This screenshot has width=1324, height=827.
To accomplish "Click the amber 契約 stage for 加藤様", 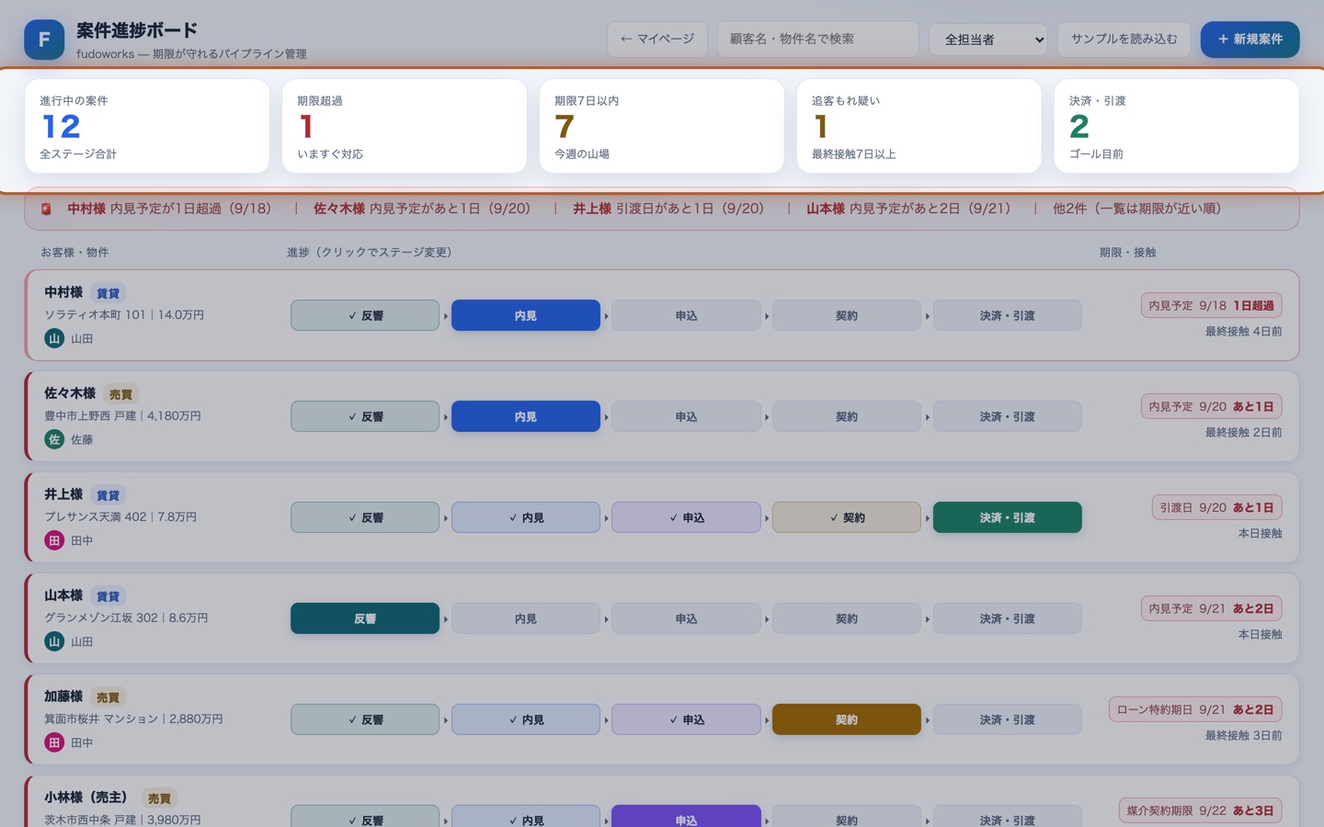I will point(847,719).
